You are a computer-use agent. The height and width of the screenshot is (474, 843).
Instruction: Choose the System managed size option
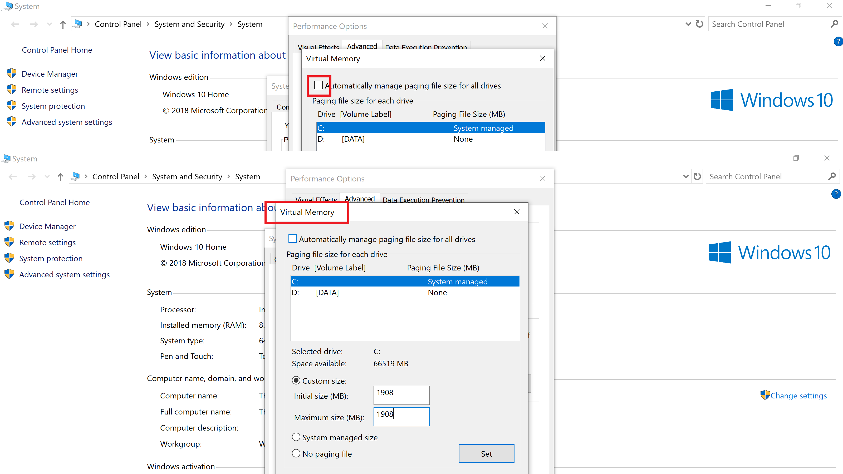pos(296,437)
